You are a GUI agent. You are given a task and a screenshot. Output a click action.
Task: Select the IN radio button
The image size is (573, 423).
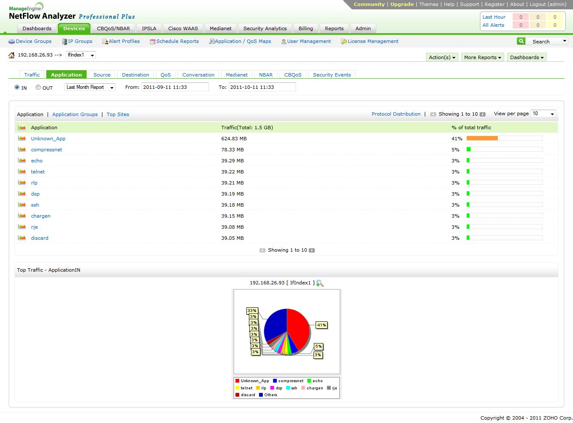[x=17, y=87]
